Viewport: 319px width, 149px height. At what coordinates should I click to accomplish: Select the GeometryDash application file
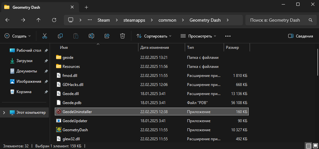click(x=75, y=130)
